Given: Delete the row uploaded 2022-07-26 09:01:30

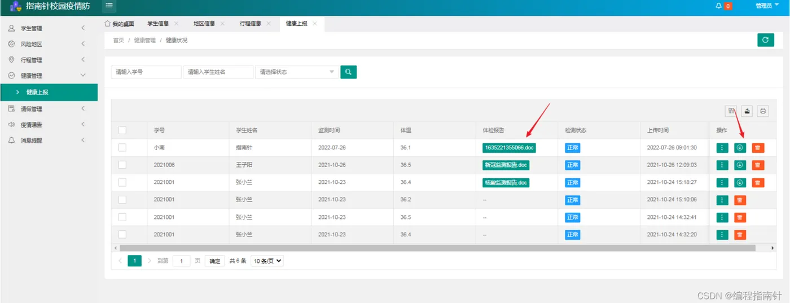Looking at the screenshot, I should pyautogui.click(x=758, y=148).
